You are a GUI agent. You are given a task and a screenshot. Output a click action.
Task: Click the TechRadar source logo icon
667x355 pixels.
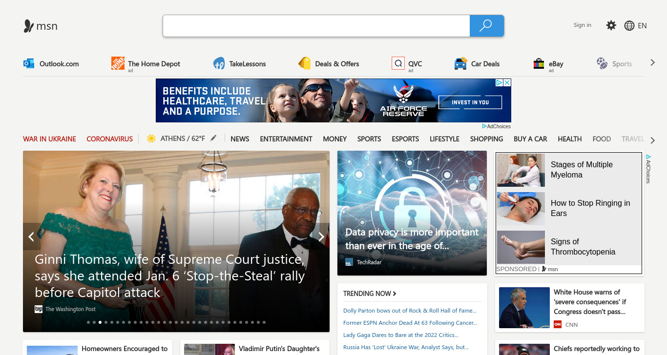coord(349,262)
